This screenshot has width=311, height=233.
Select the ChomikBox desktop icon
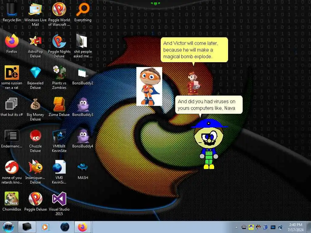(x=12, y=202)
